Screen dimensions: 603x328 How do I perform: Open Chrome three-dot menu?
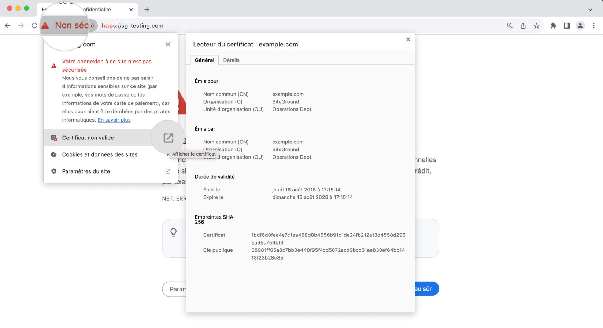[594, 26]
